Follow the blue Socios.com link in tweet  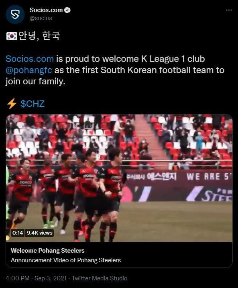click(30, 59)
